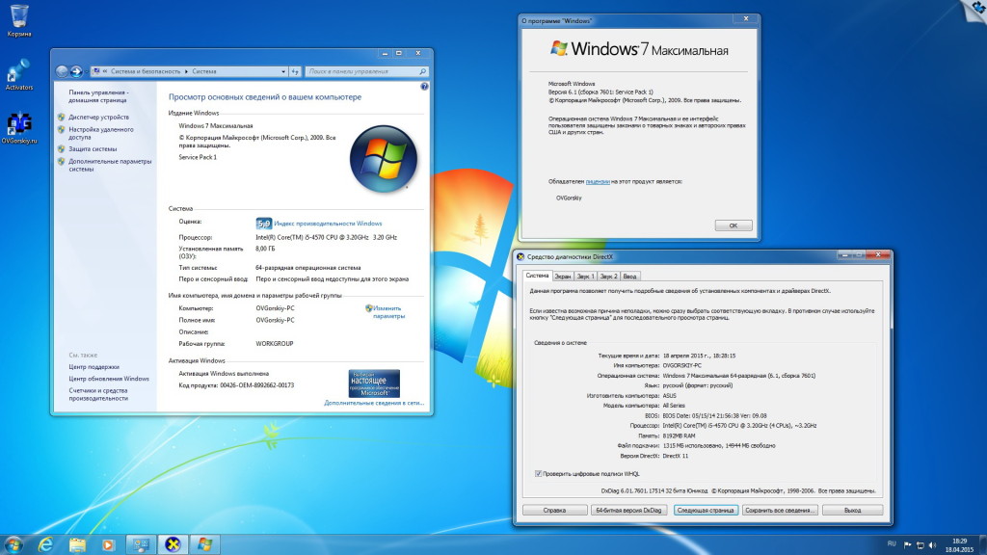Click the Следующая страница button
Image resolution: width=987 pixels, height=555 pixels.
(x=705, y=511)
